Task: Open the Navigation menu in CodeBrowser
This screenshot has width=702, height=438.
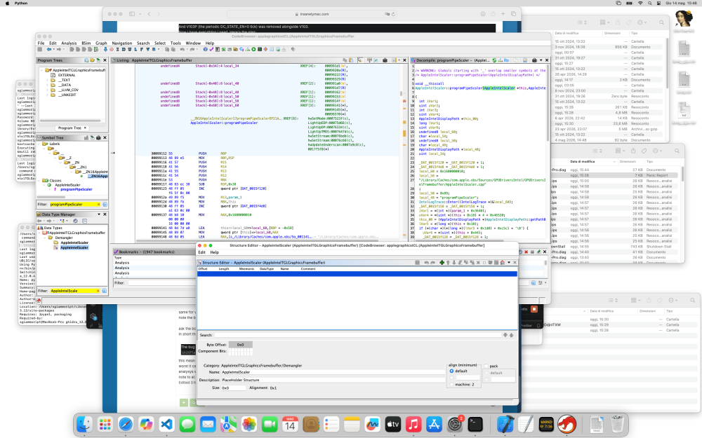Action: (x=121, y=43)
